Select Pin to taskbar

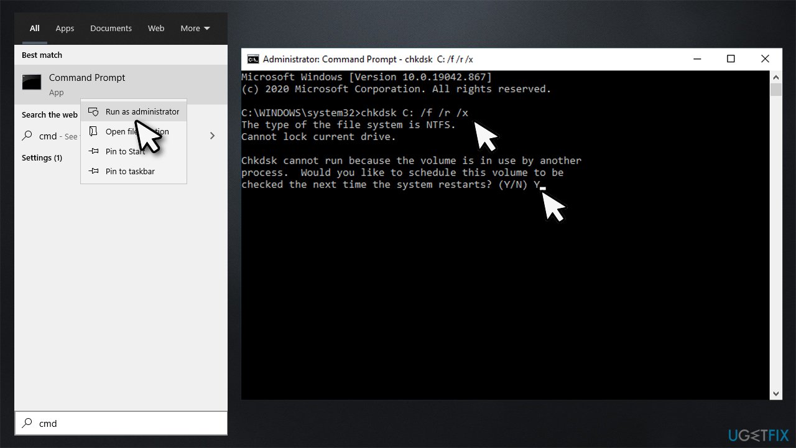pos(130,171)
